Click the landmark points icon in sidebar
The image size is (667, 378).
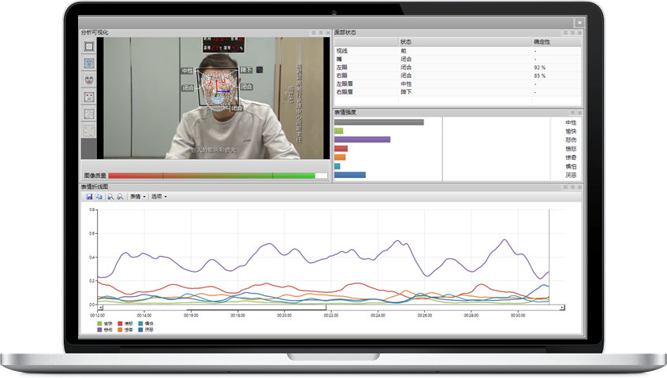point(89,130)
